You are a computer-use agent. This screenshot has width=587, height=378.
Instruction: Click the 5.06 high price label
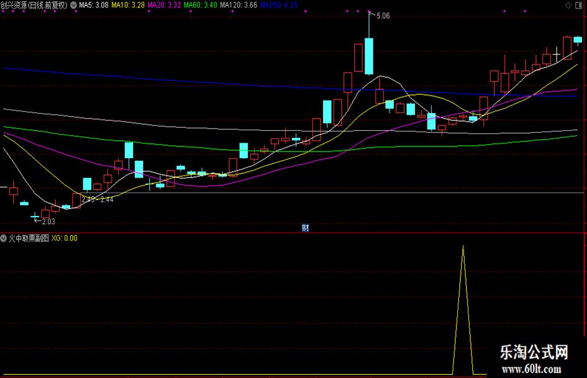click(383, 16)
